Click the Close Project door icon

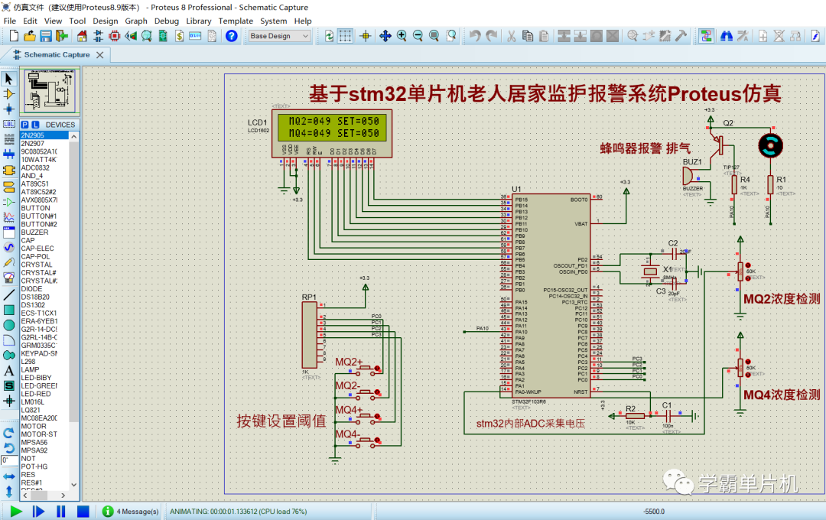pyautogui.click(x=62, y=36)
